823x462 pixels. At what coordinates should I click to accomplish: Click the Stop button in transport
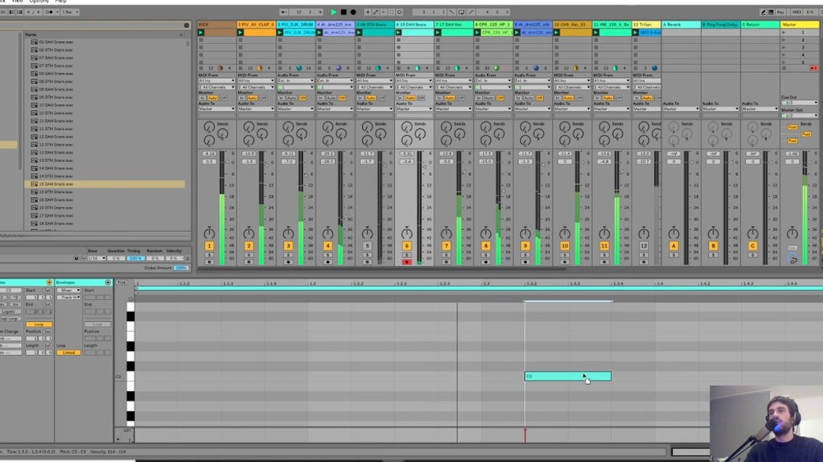(343, 12)
